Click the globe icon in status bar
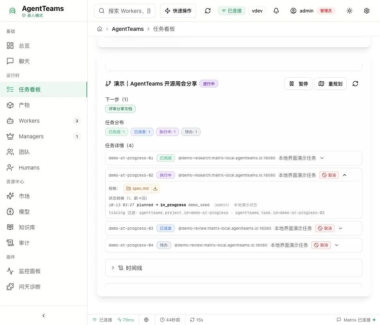 tap(146, 320)
